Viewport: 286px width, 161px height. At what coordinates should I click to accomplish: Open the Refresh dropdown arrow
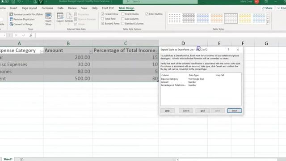69,24
